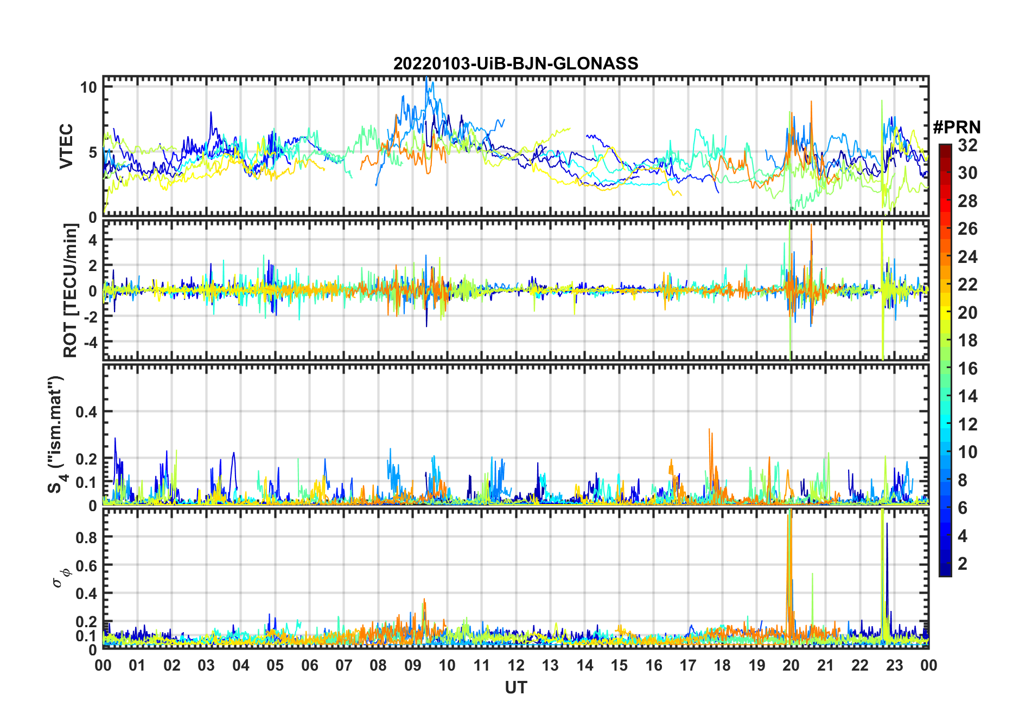The image size is (1032, 721).
Task: Select the "VTEC" y-axis label
Action: [x=66, y=146]
